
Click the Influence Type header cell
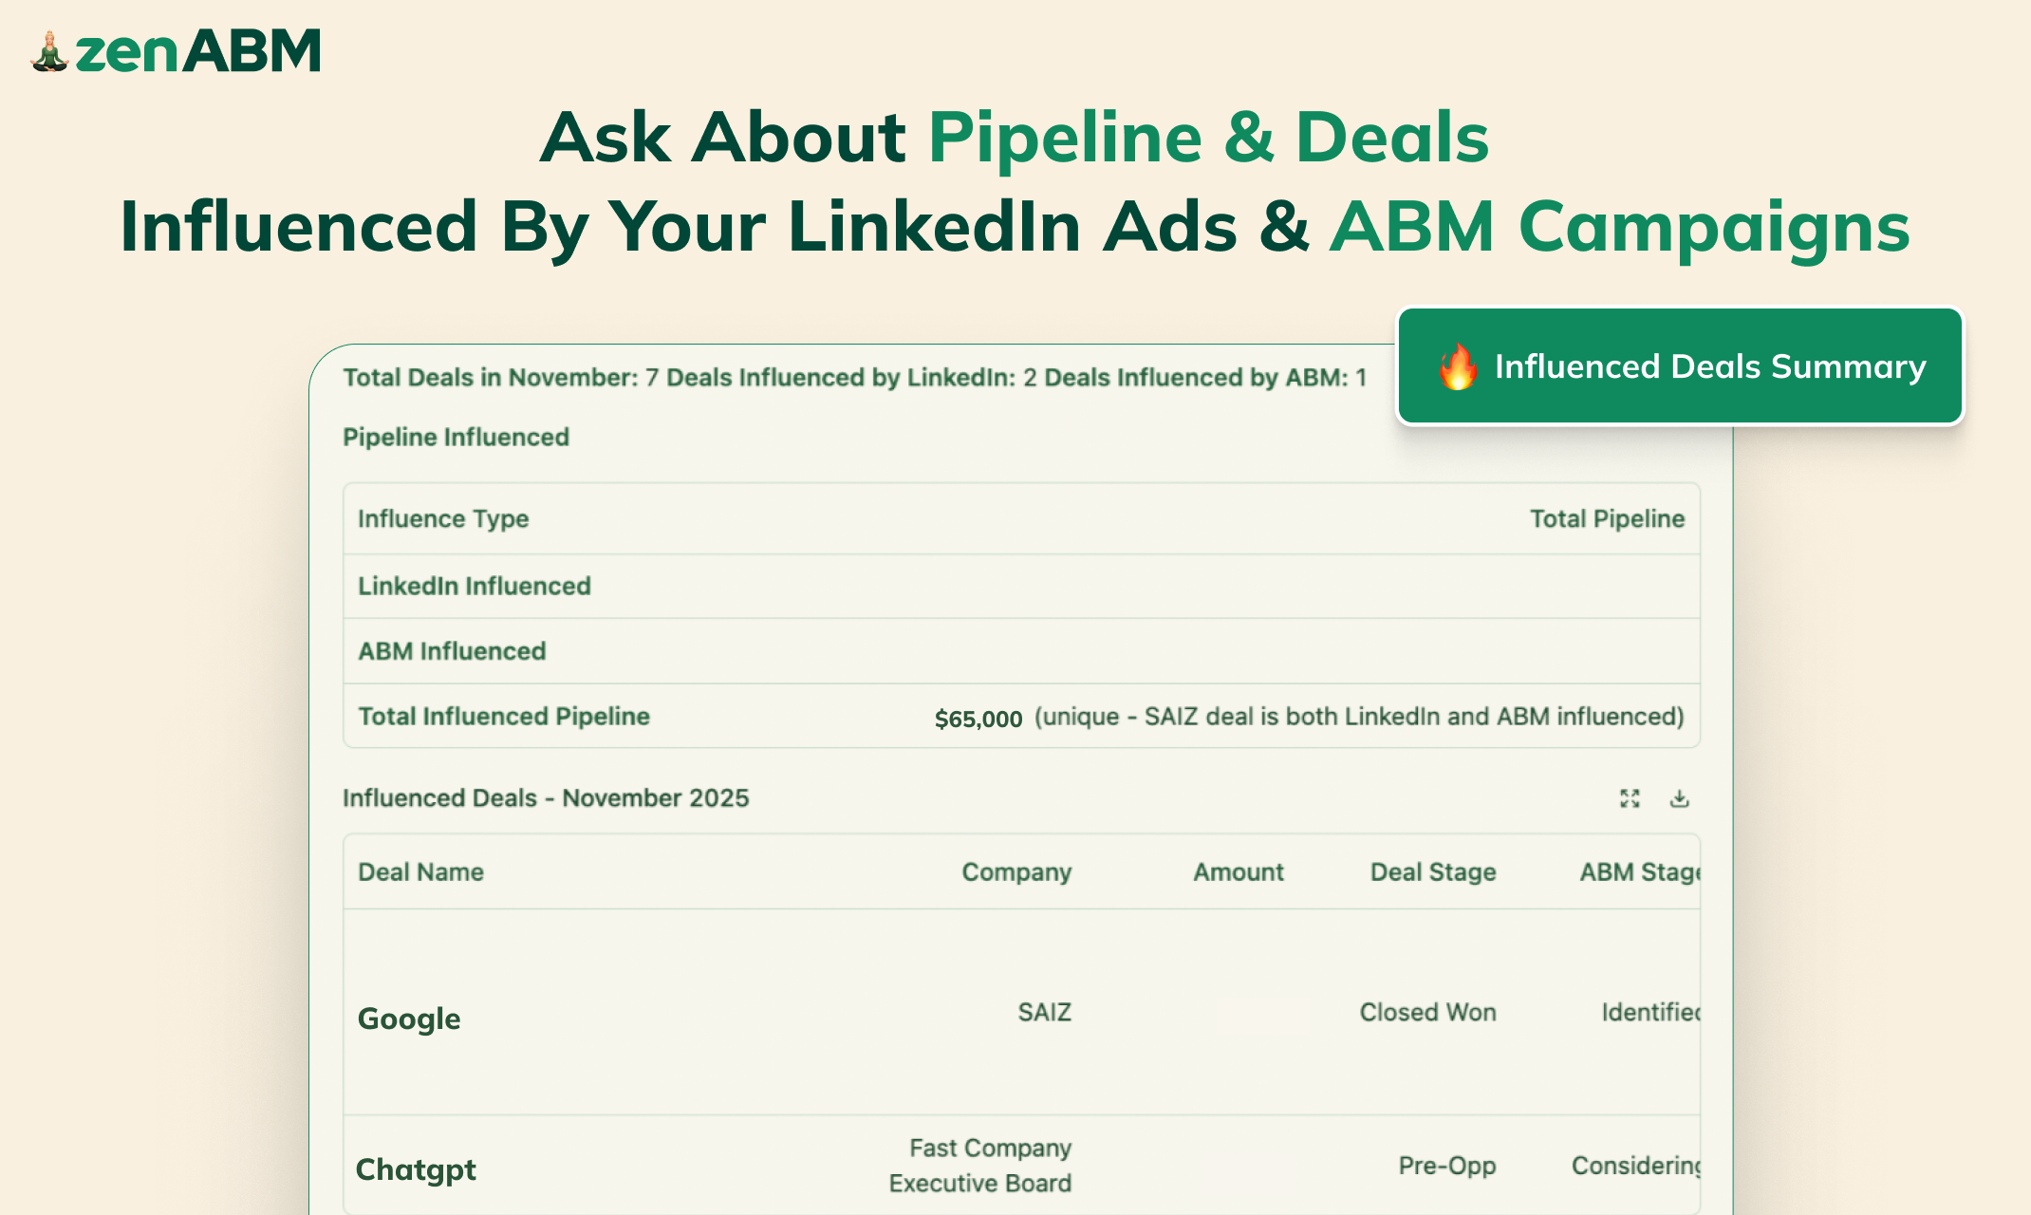(x=442, y=518)
